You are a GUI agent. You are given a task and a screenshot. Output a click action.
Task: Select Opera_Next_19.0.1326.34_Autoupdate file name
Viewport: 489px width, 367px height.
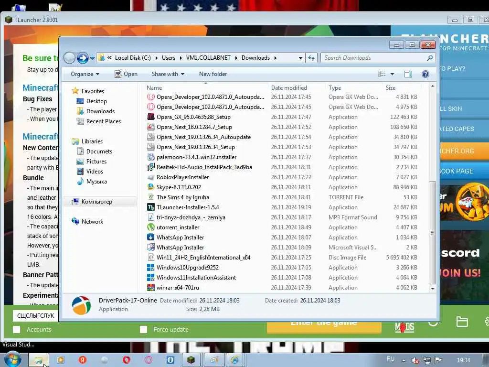[203, 137]
